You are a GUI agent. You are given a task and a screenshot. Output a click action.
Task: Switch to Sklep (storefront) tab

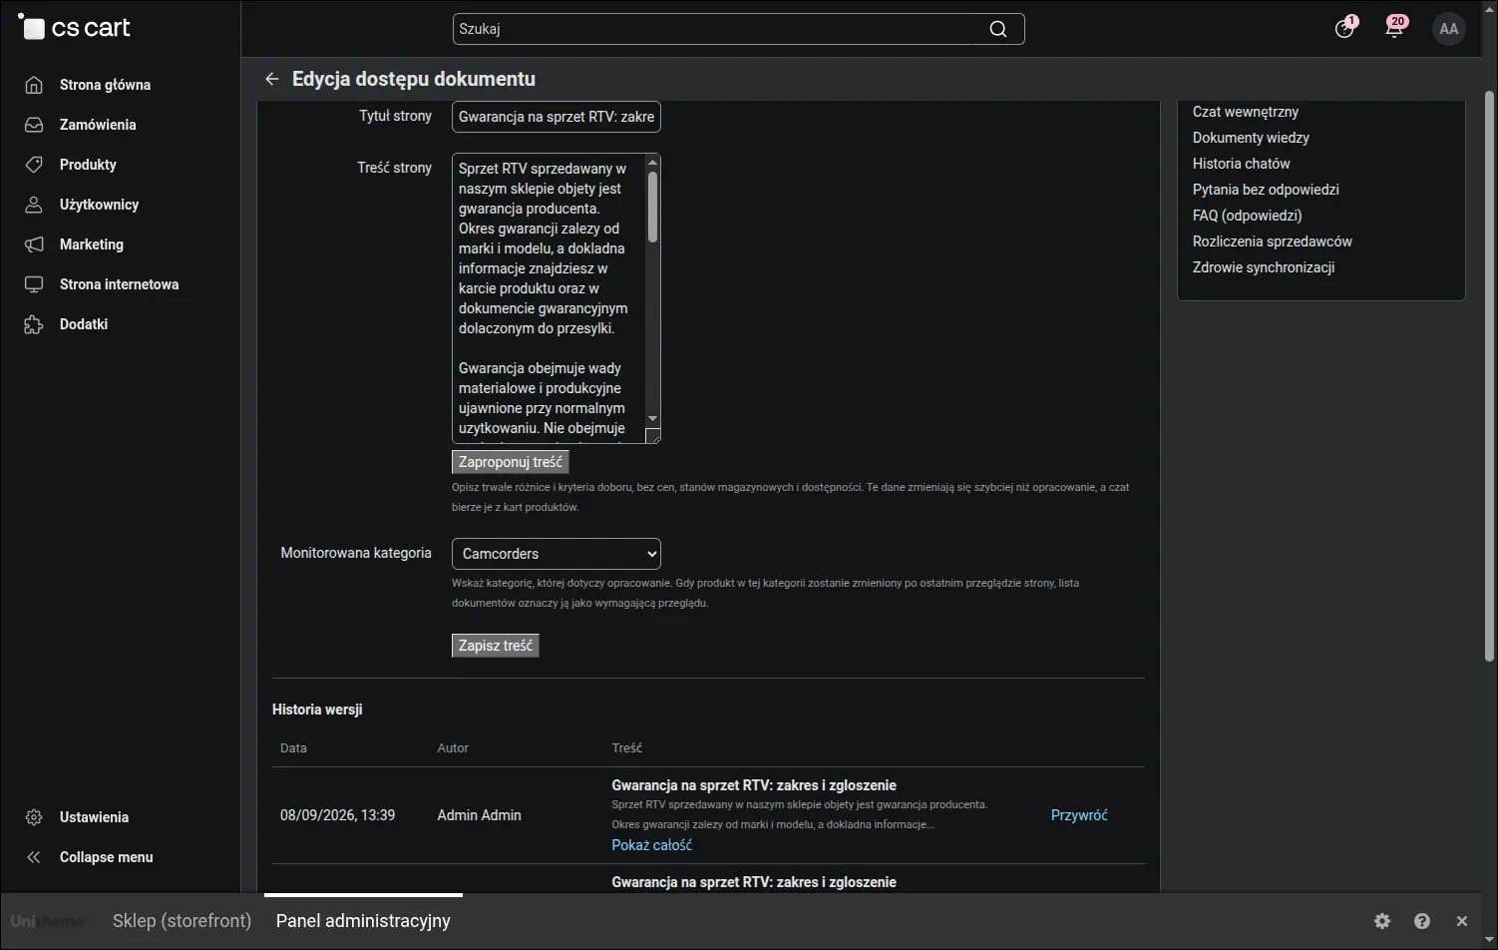[182, 921]
